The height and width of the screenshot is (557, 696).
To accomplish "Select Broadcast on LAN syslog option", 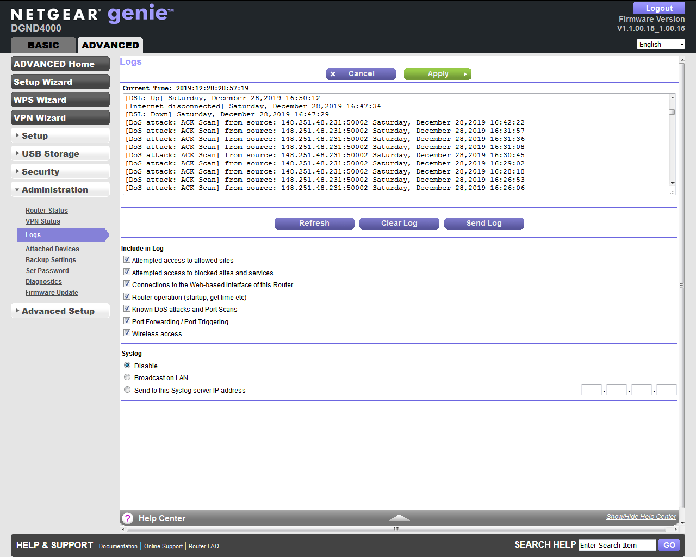I will [127, 377].
